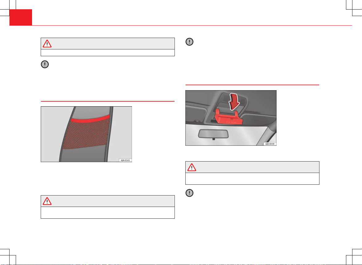
Task: Click the grey header bar of the right-column warning box
Action: point(252,167)
